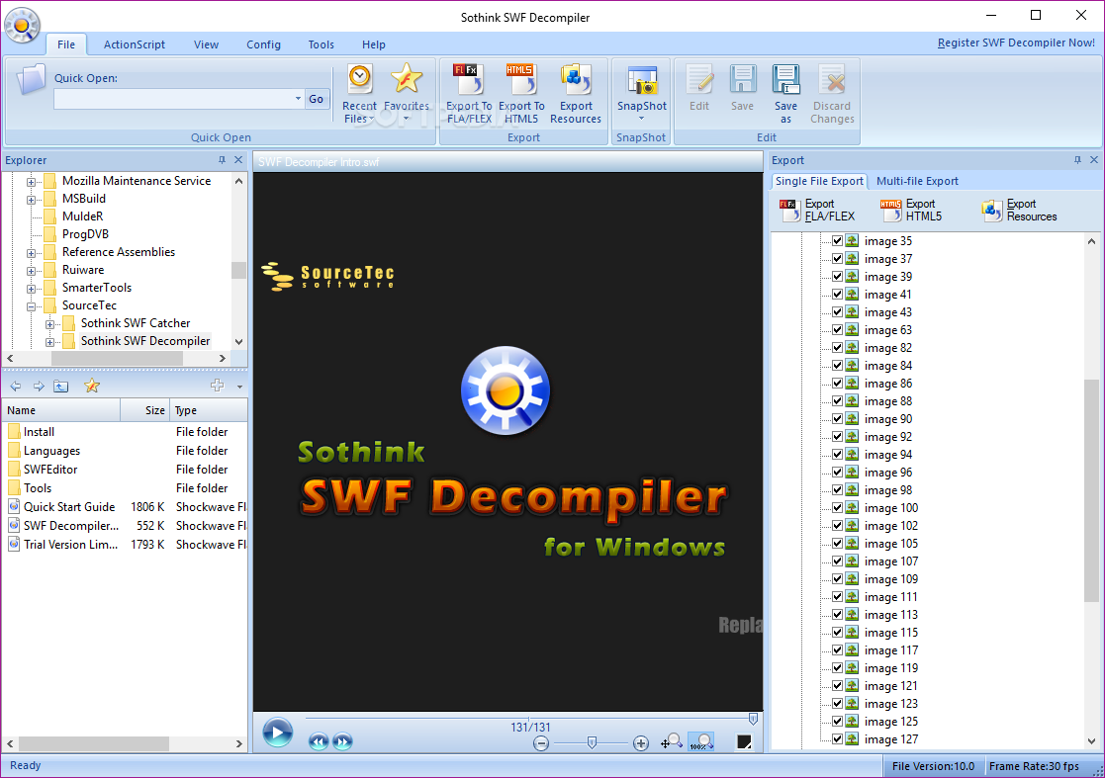Step forward with fast-forward button
Image resolution: width=1105 pixels, height=778 pixels.
342,741
